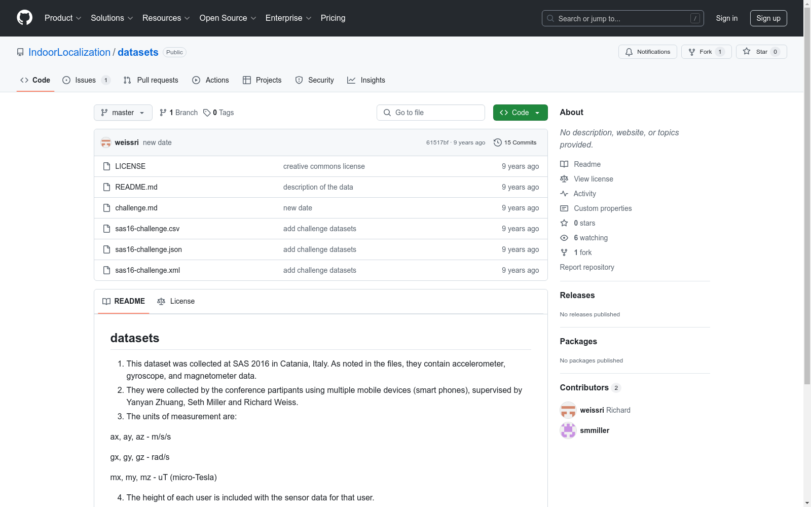Click the weissri author name in commit header
The width and height of the screenshot is (811, 507).
(x=127, y=142)
